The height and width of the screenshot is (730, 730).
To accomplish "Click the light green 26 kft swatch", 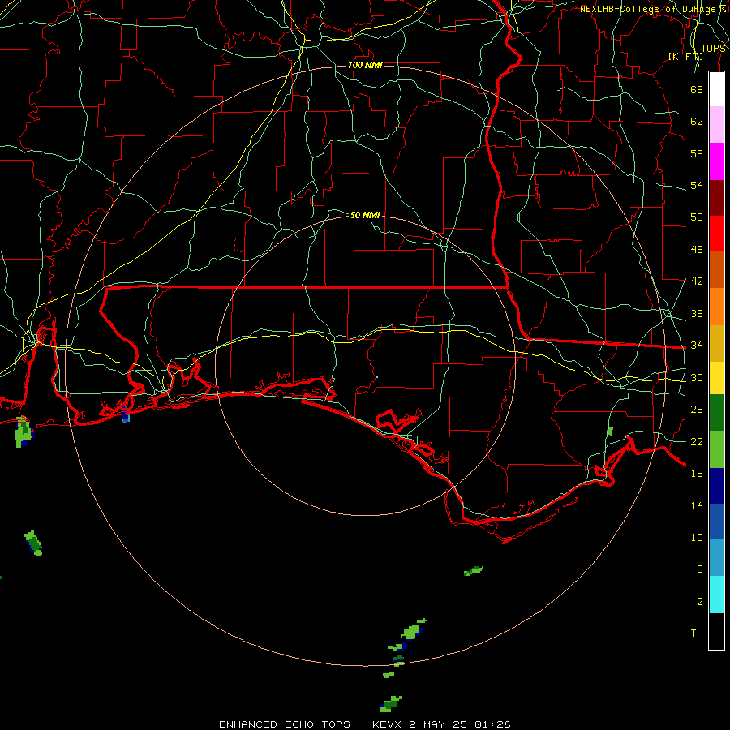I will point(716,449).
